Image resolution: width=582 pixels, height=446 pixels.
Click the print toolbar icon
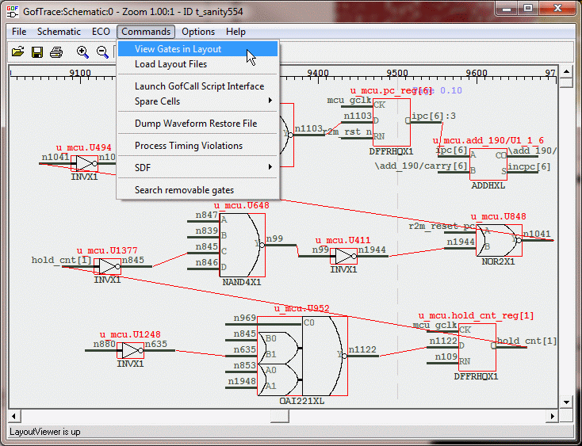pos(56,52)
